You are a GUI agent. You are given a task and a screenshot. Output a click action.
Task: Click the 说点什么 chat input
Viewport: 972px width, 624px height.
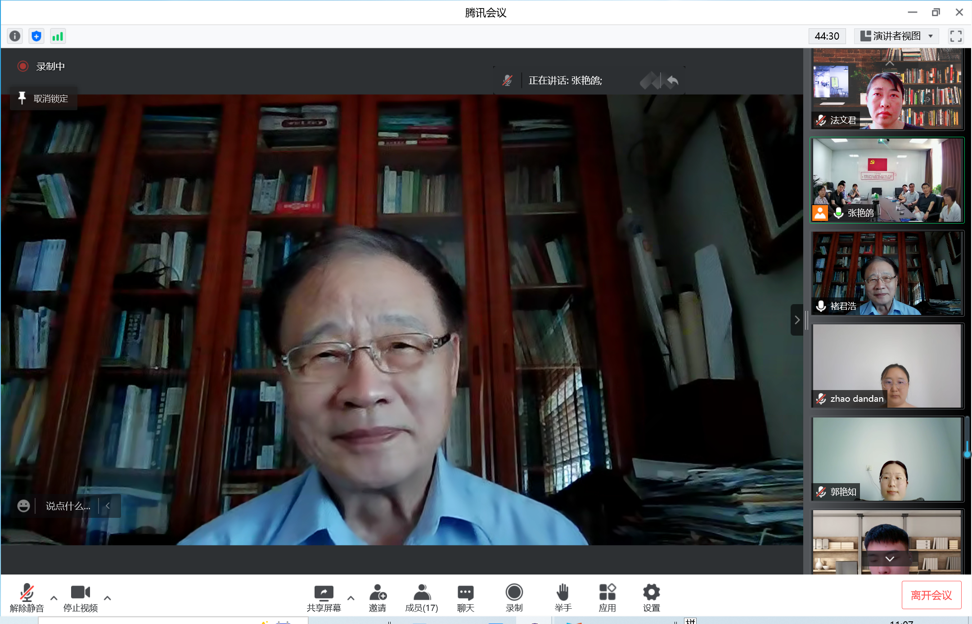68,506
